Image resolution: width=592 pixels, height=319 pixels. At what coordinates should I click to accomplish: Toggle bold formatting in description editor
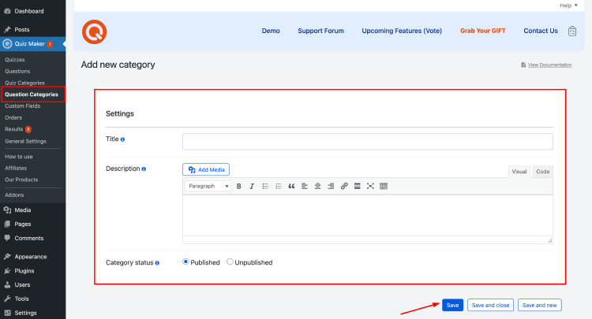tap(238, 186)
